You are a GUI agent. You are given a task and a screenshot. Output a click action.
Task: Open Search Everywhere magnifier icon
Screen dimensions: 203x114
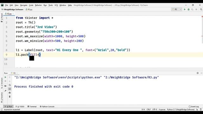tap(201, 9)
